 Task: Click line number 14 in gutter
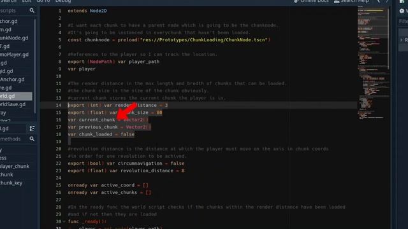click(x=59, y=105)
